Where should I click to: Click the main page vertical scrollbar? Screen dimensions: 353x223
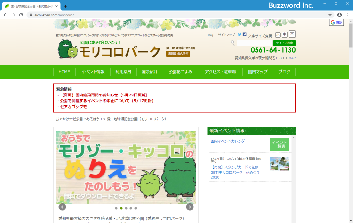click(x=351, y=35)
